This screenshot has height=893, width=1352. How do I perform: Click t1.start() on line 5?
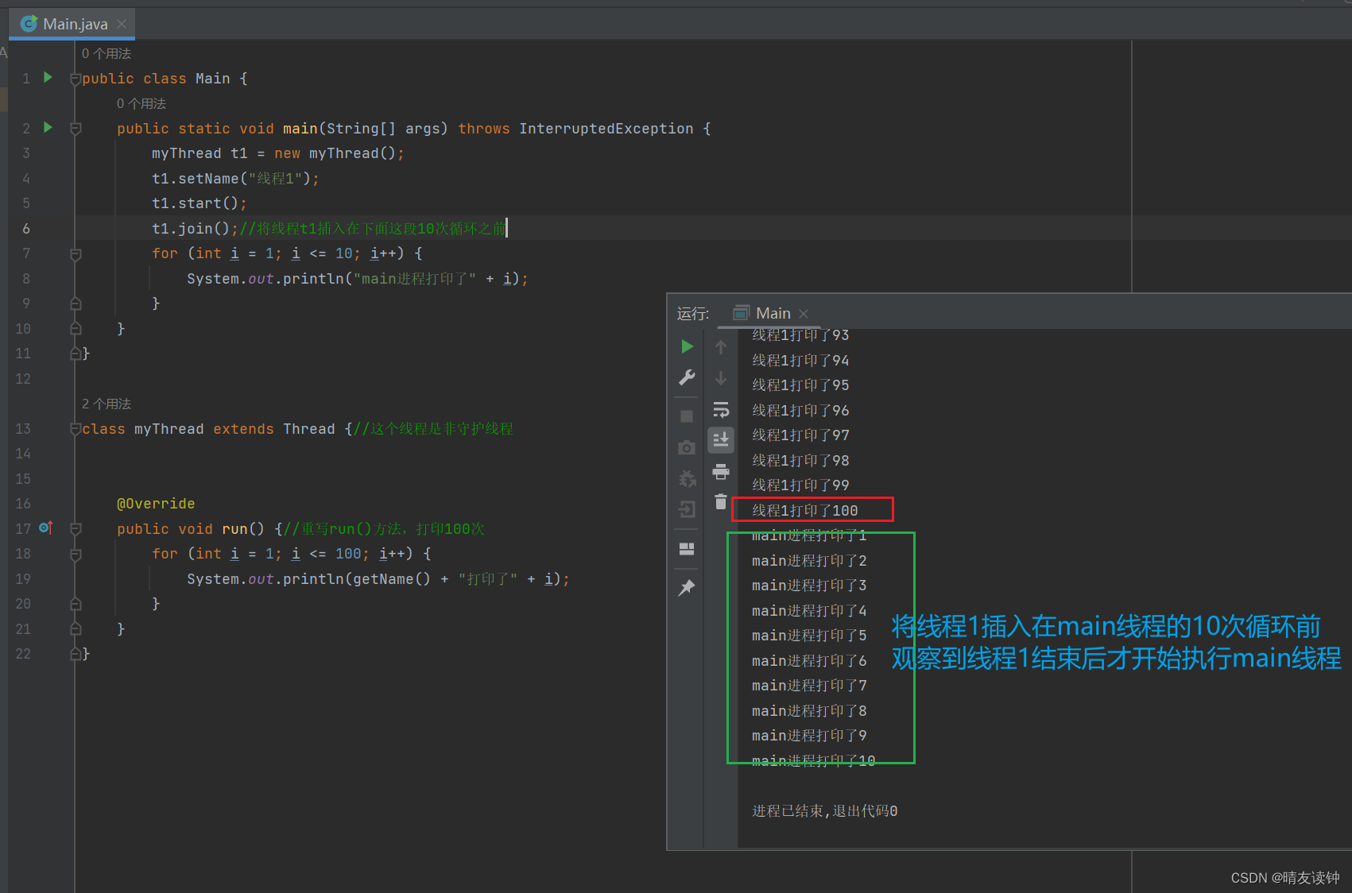click(x=196, y=203)
